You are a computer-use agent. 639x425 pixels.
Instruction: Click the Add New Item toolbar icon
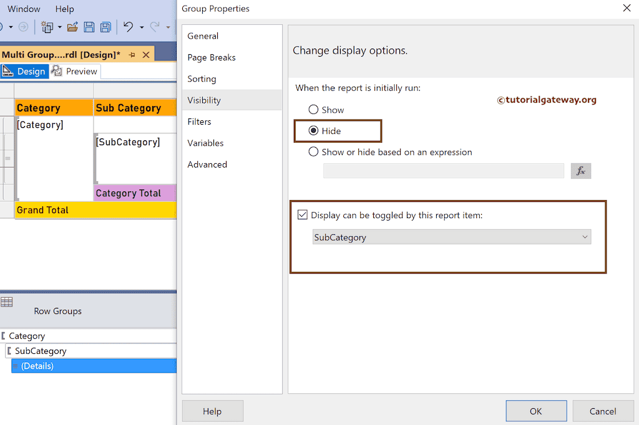click(46, 27)
